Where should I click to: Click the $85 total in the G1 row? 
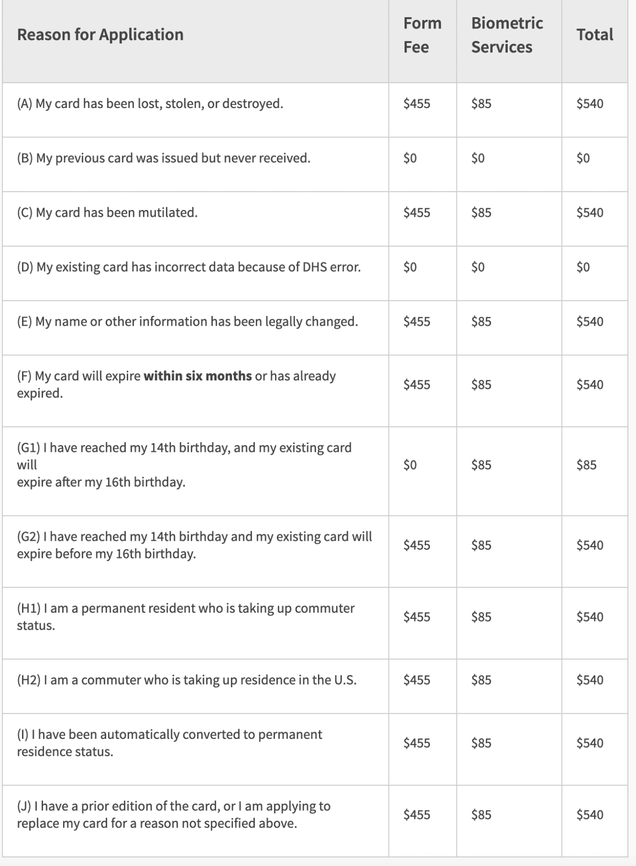[x=586, y=465]
